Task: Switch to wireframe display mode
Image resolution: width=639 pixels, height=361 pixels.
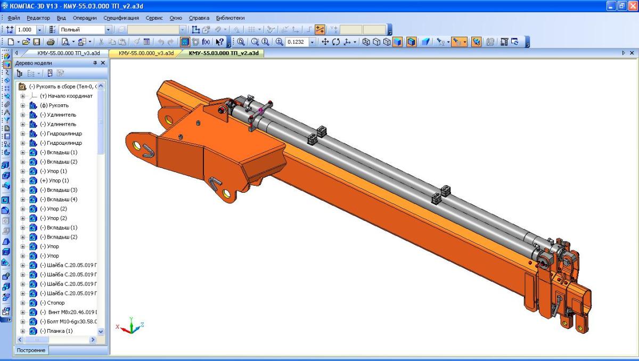Action: tap(366, 42)
